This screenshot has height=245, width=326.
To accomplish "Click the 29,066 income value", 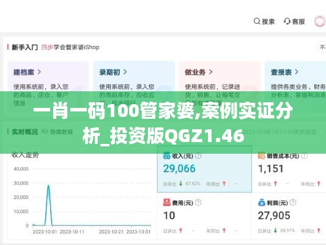I will 179,168.
